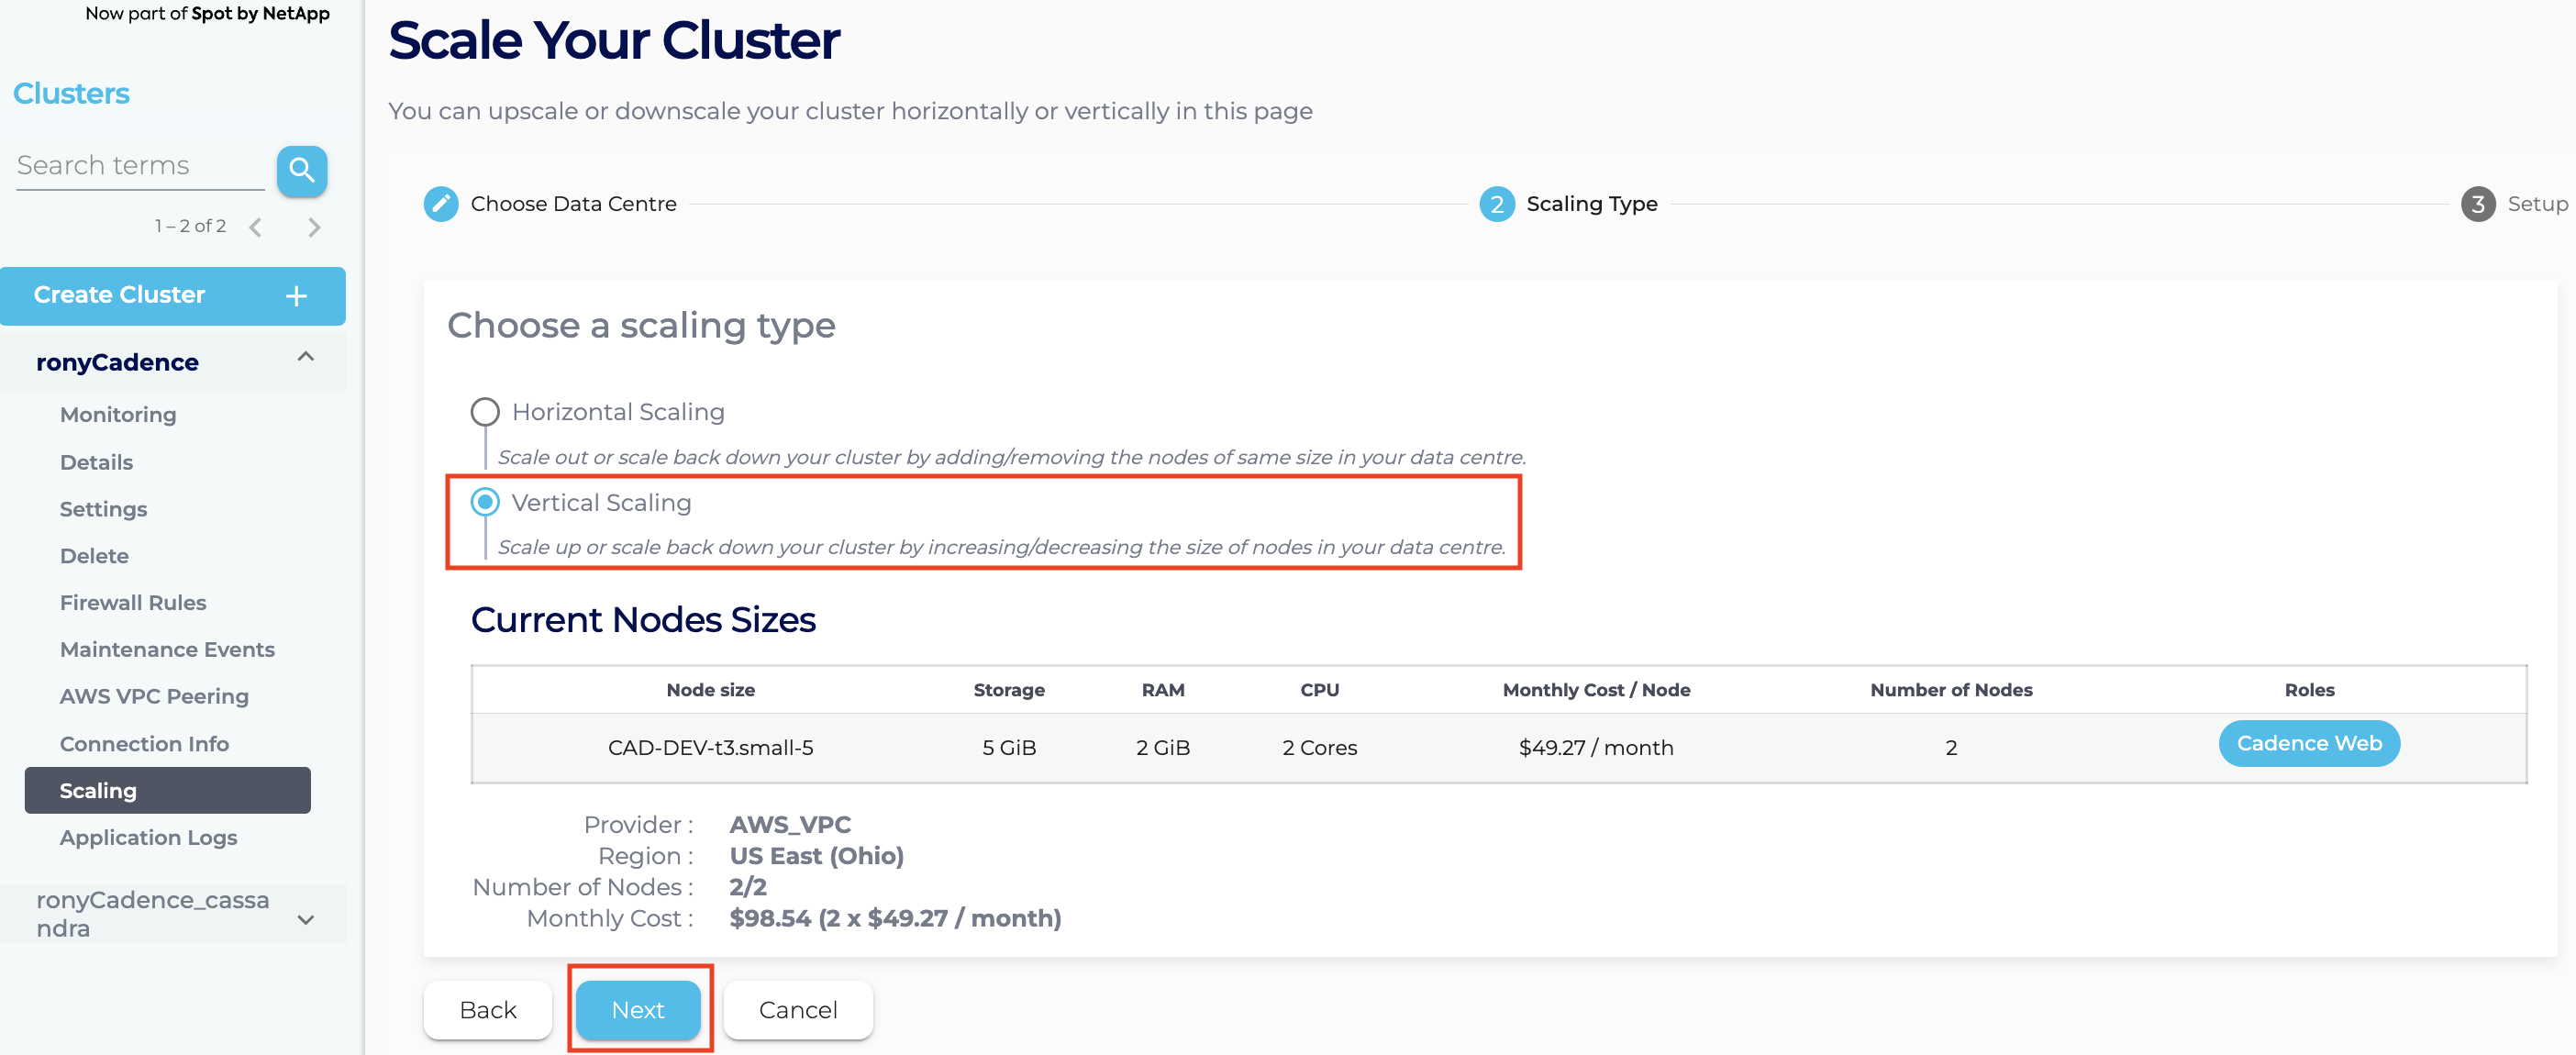This screenshot has height=1055, width=2576.
Task: Click the step 3 Setup circle
Action: pos(2477,204)
